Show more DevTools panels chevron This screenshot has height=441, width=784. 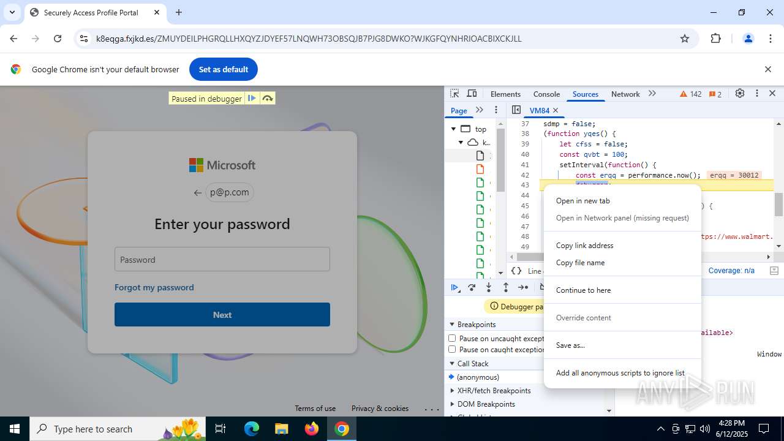coord(652,94)
